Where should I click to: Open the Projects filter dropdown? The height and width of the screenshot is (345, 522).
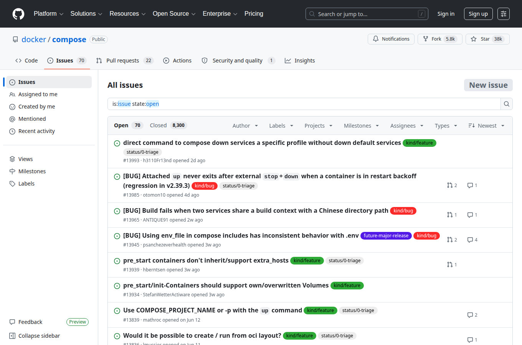(318, 126)
